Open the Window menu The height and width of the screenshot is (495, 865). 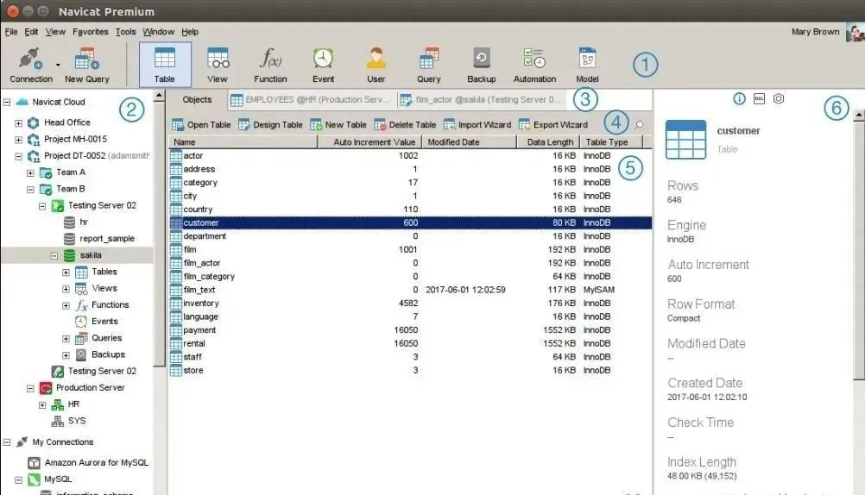[158, 32]
